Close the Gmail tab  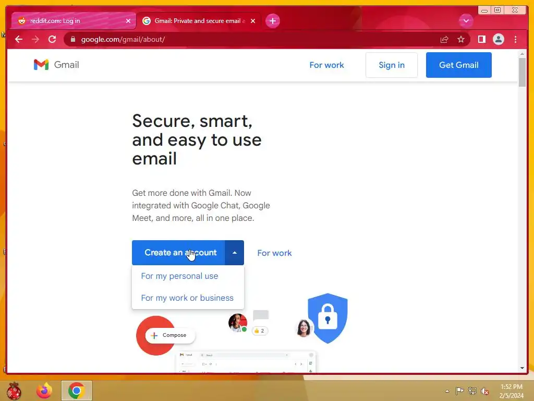coord(253,21)
